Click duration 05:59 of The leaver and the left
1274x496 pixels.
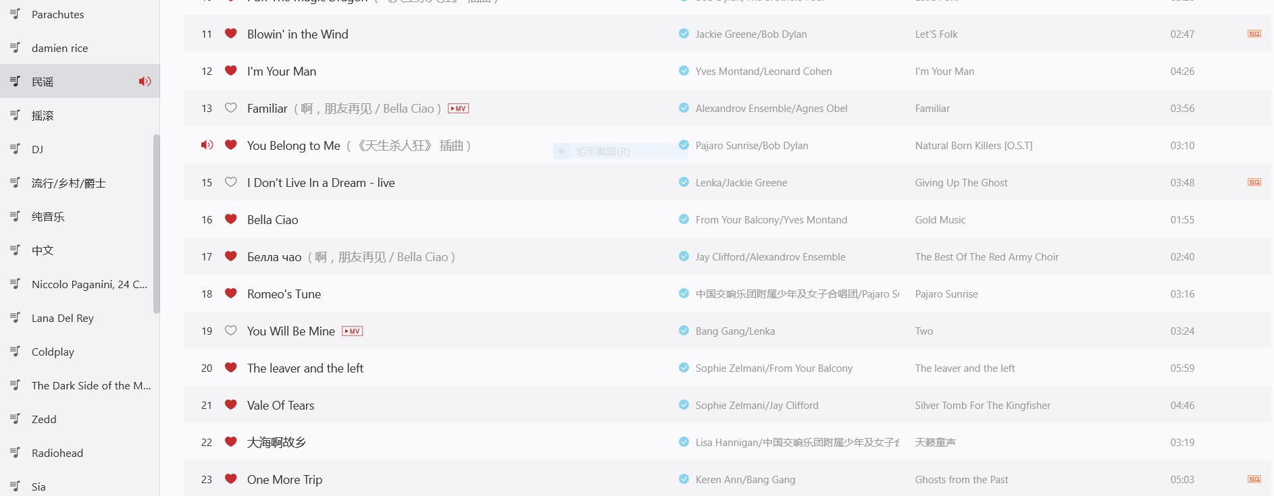(1182, 368)
